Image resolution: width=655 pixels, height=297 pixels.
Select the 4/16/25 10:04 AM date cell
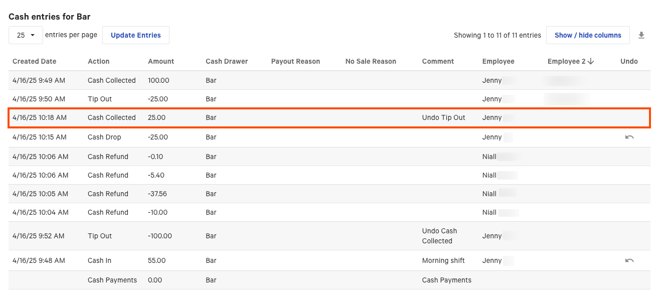coord(41,212)
